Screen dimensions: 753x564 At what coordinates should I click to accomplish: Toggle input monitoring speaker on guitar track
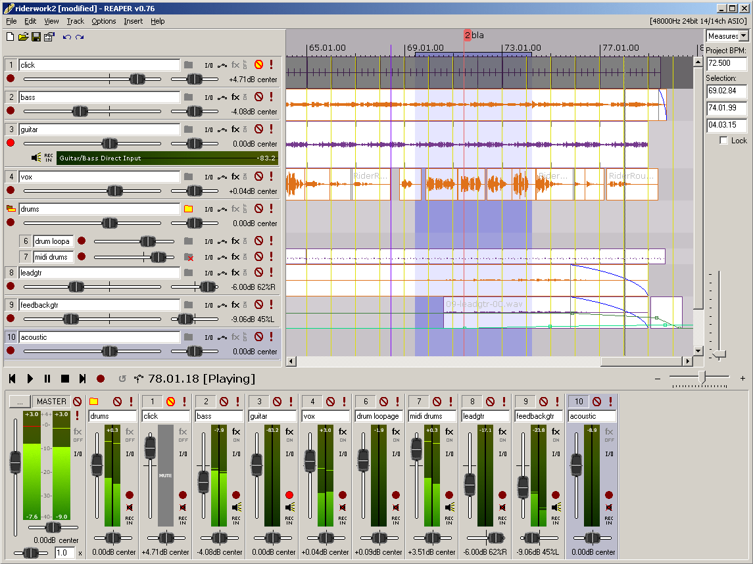(36, 158)
